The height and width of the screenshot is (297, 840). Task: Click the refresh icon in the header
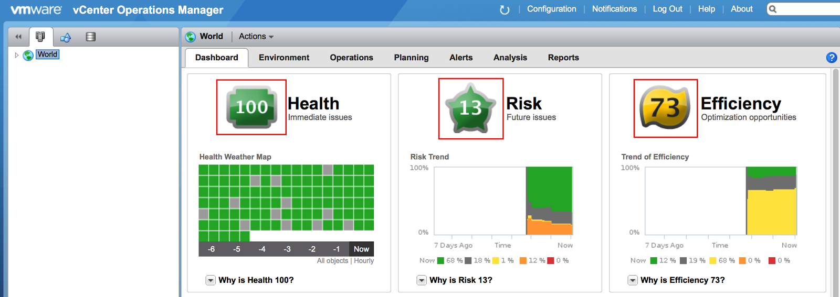505,9
